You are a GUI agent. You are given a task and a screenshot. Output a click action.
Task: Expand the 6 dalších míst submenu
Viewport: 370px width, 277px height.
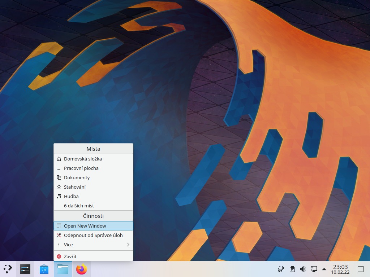(94, 206)
